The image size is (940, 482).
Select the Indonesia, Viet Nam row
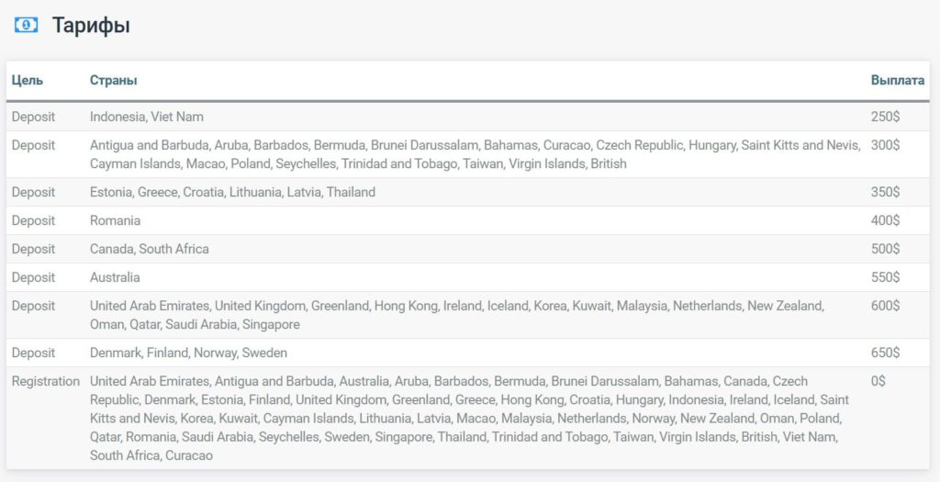(x=147, y=117)
